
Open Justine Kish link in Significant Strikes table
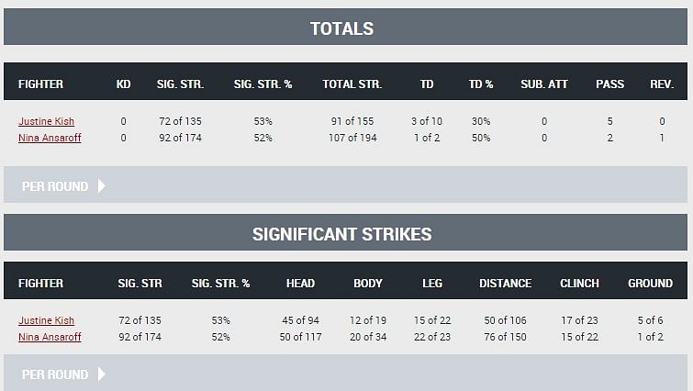(46, 320)
